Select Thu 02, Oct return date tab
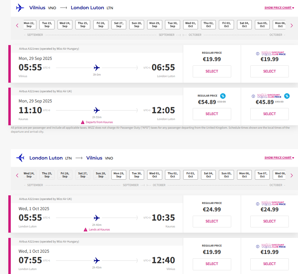This screenshot has width=298, height=274. pyautogui.click(x=173, y=175)
